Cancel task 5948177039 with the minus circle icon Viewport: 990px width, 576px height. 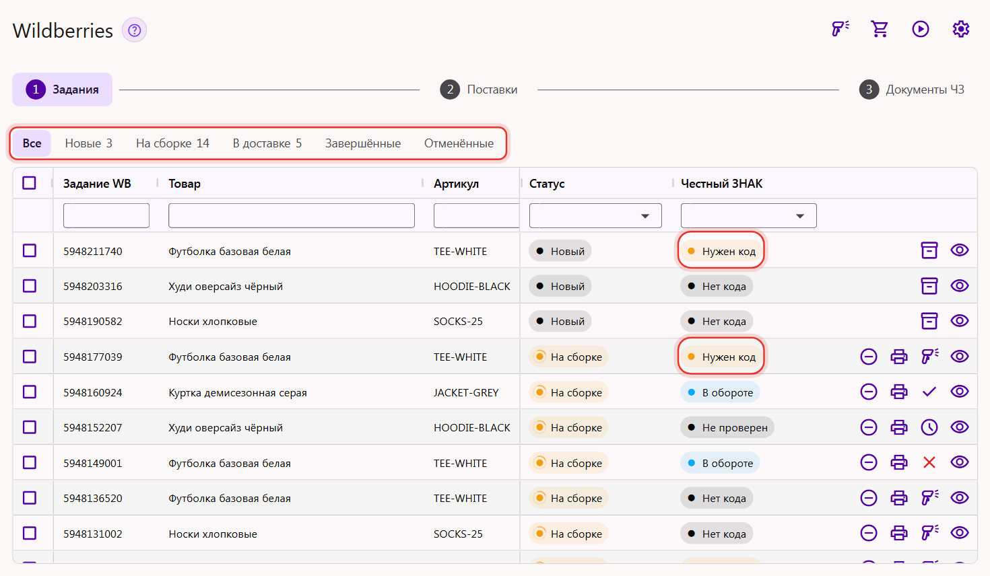(869, 357)
